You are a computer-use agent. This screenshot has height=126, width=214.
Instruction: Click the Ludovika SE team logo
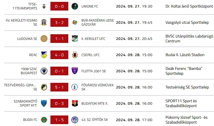[x=44, y=39]
